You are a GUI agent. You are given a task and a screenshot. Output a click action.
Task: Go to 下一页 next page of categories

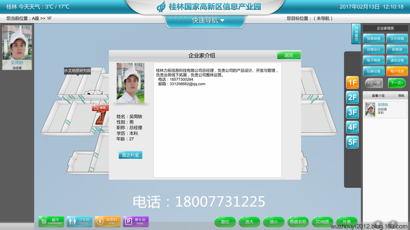pyautogui.click(x=396, y=82)
